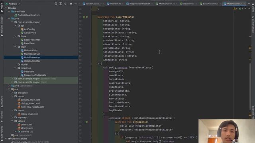Collapse the response package
Viewport: 255px width, 143px height.
tap(16, 68)
